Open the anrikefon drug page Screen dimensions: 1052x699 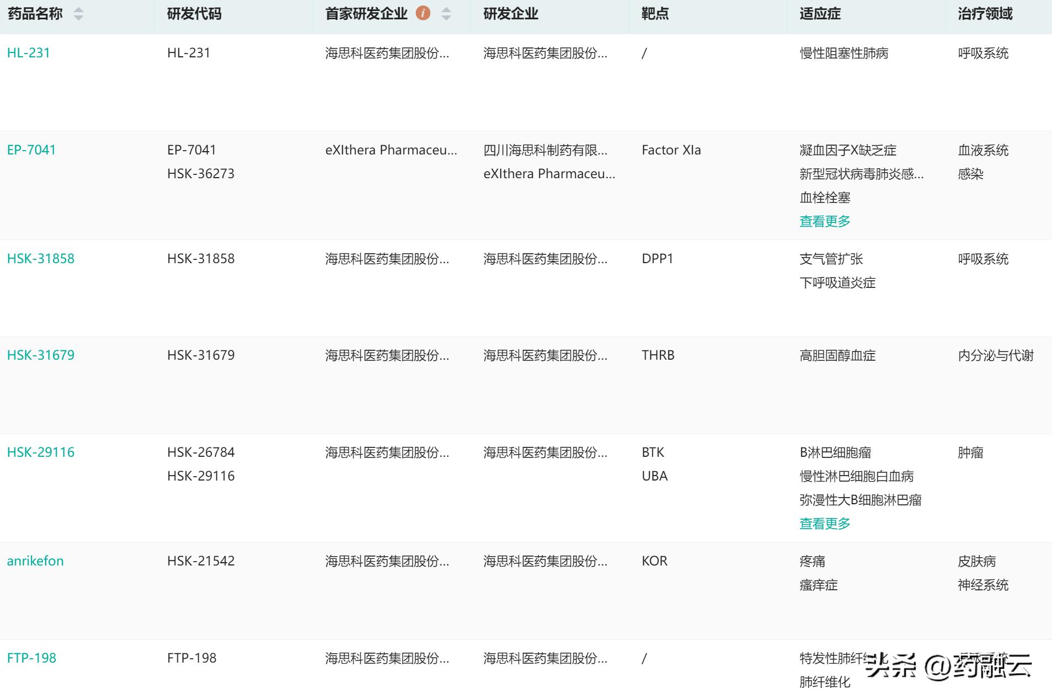[x=35, y=561]
